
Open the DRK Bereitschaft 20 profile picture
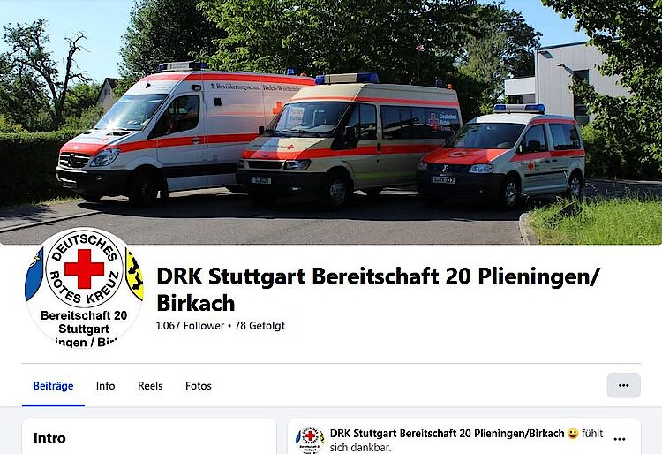click(x=84, y=288)
